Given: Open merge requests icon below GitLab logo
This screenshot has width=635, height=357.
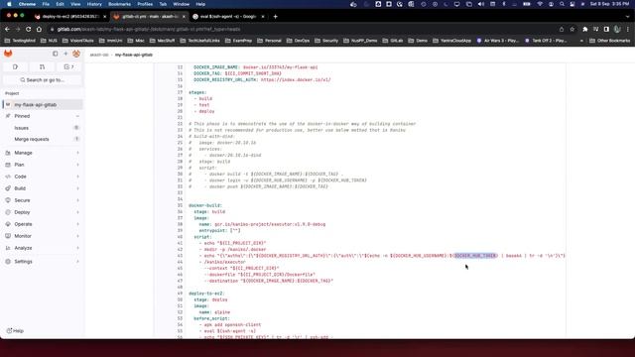Looking at the screenshot, I should pyautogui.click(x=42, y=66).
